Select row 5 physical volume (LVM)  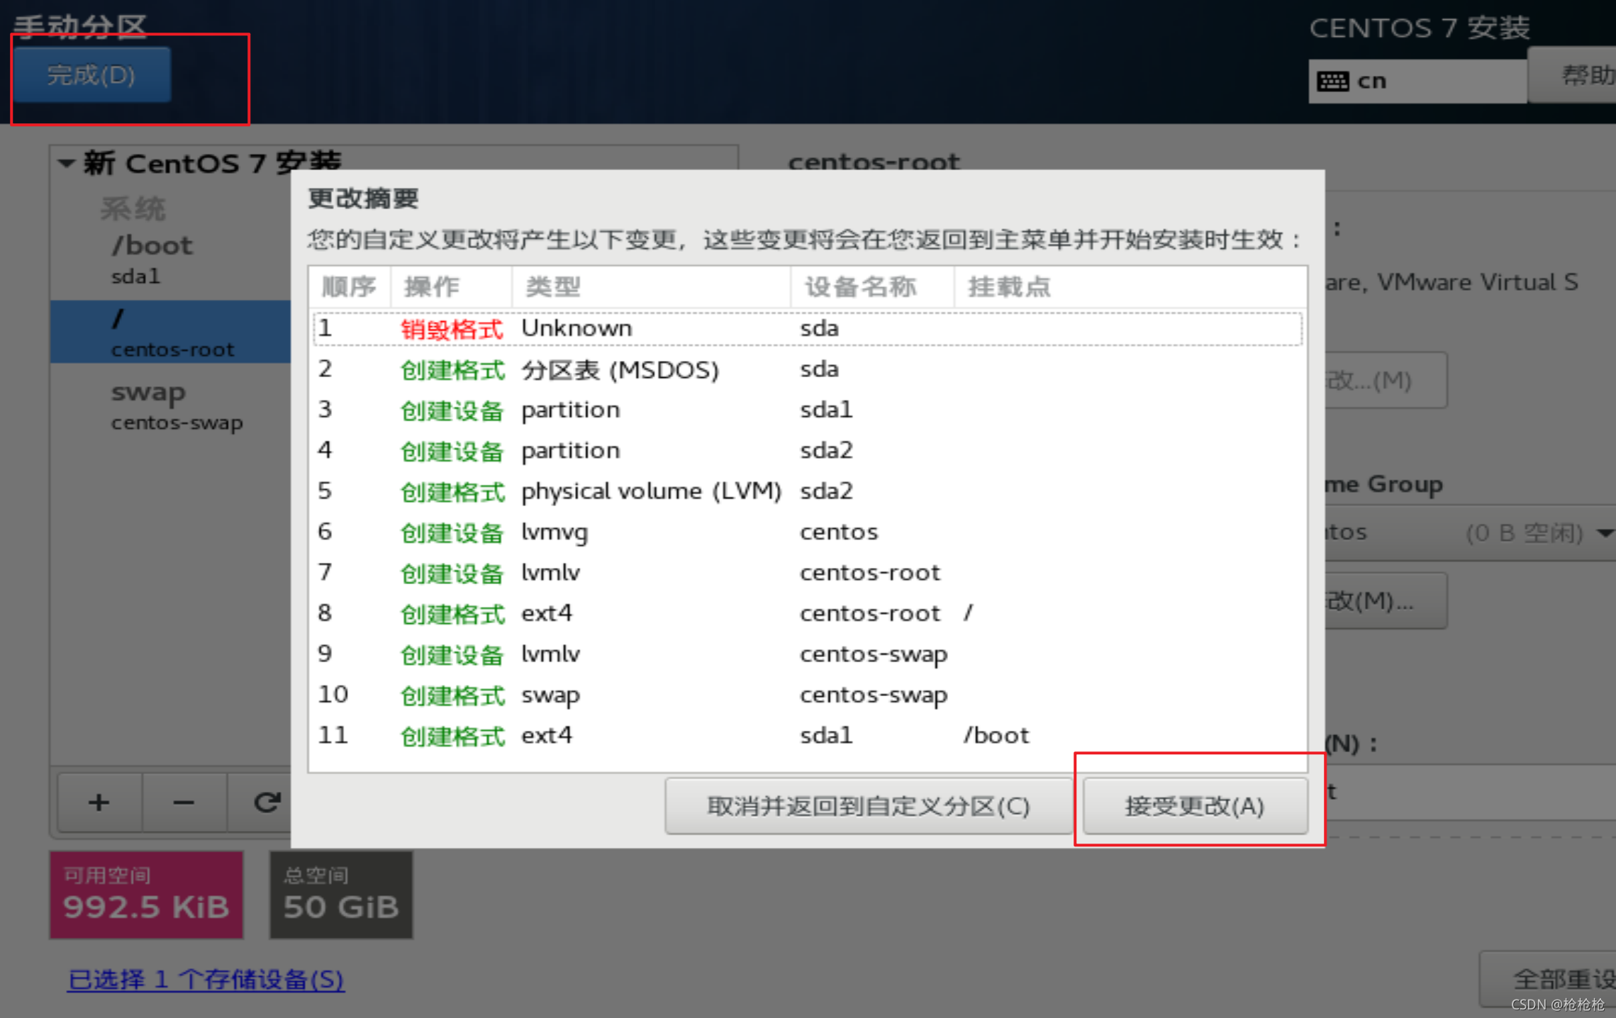point(808,491)
